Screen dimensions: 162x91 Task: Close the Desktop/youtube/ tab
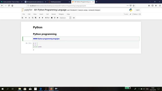click(x=69, y=2)
